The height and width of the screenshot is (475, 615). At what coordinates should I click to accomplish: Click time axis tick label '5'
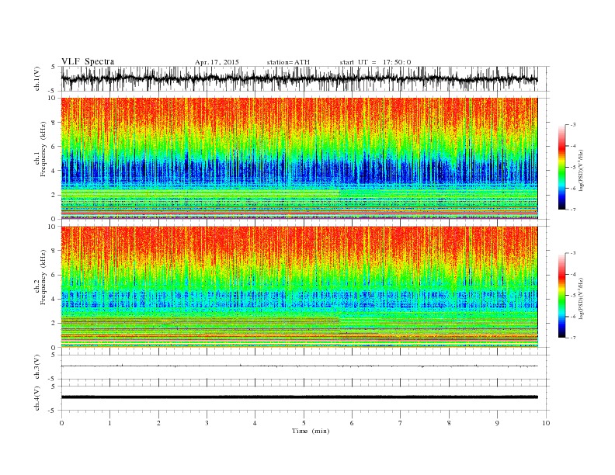(x=304, y=423)
